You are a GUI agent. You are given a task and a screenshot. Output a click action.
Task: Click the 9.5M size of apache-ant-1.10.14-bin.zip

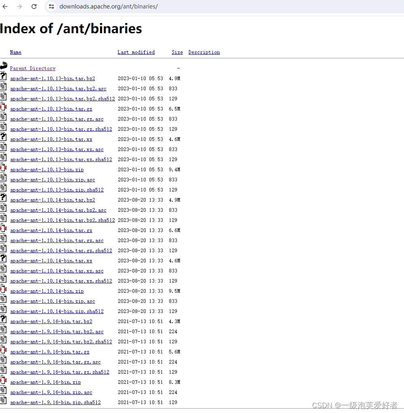click(x=174, y=291)
